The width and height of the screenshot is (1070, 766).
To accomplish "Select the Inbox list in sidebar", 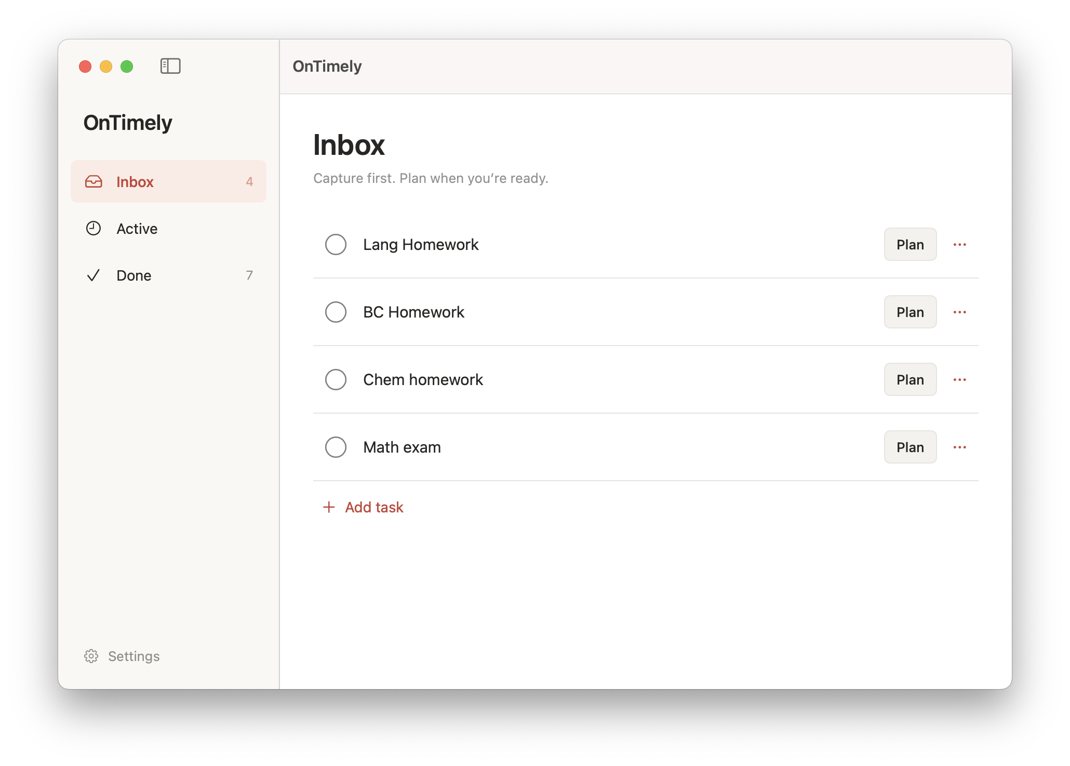I will point(168,181).
